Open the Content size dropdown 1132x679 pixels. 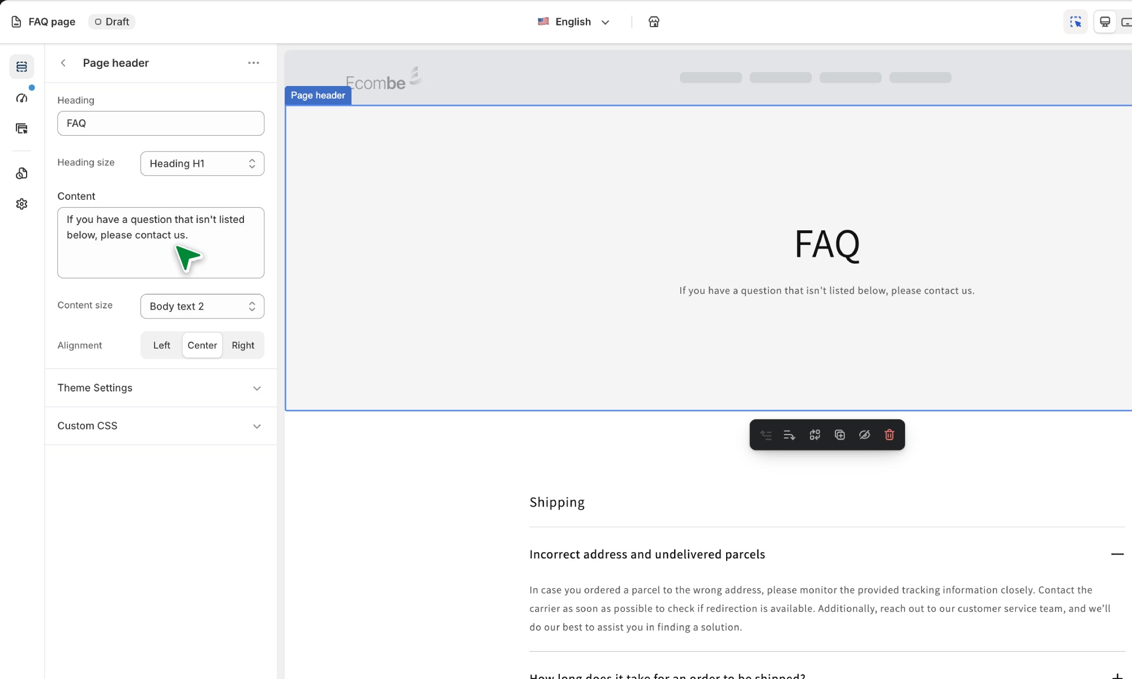click(202, 306)
